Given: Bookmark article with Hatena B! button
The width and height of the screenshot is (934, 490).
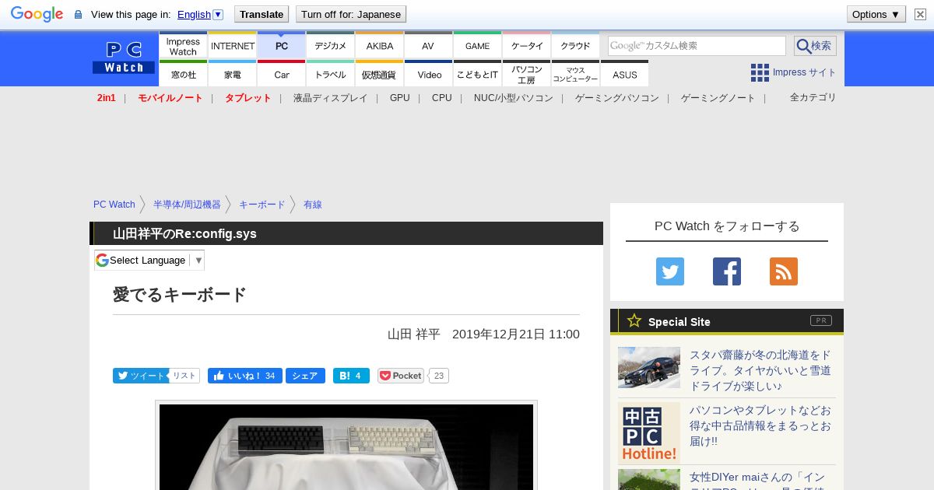Looking at the screenshot, I should [351, 376].
